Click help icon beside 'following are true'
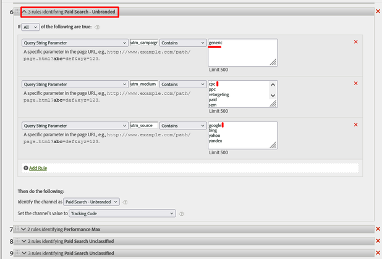The width and height of the screenshot is (382, 259). pyautogui.click(x=97, y=27)
